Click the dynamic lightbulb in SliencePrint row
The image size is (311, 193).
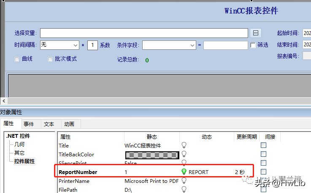click(184, 163)
